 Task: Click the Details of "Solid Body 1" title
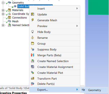tap(15, 88)
